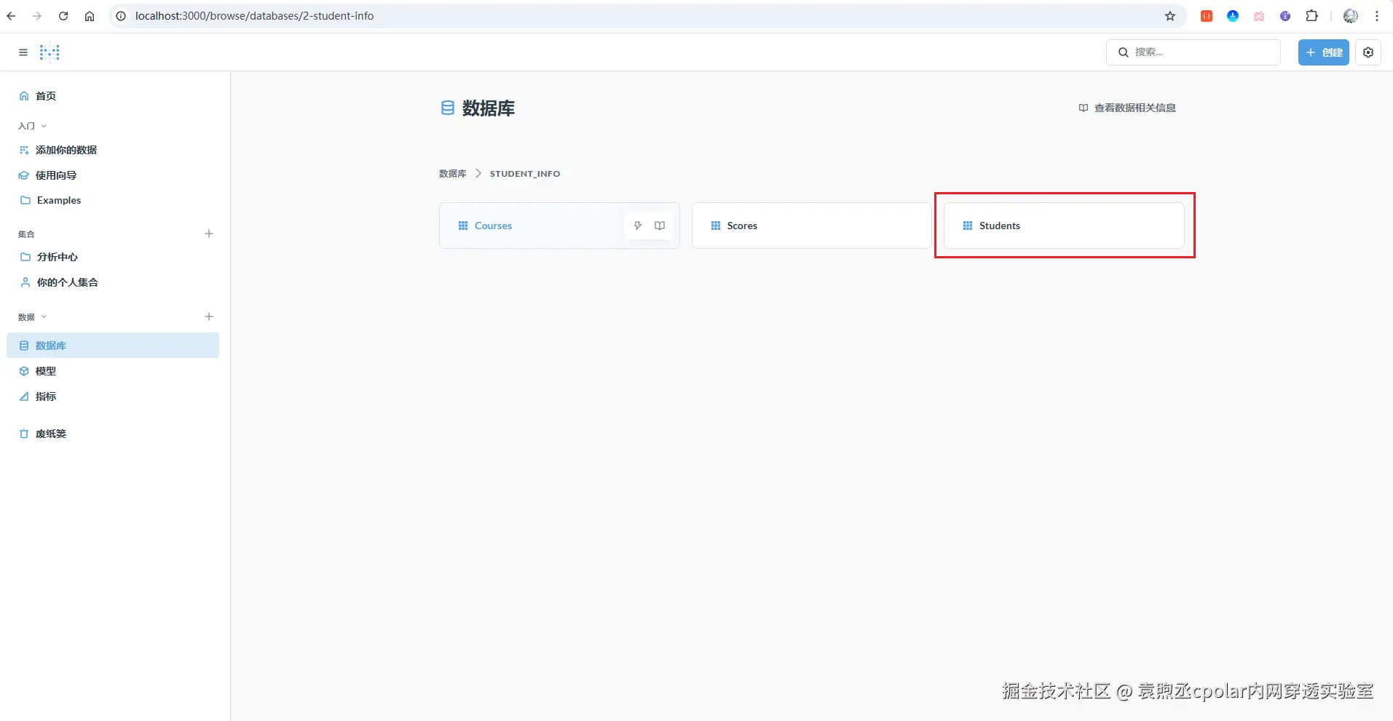Click the browser home icon
Viewport: 1393px width, 721px height.
[x=90, y=16]
